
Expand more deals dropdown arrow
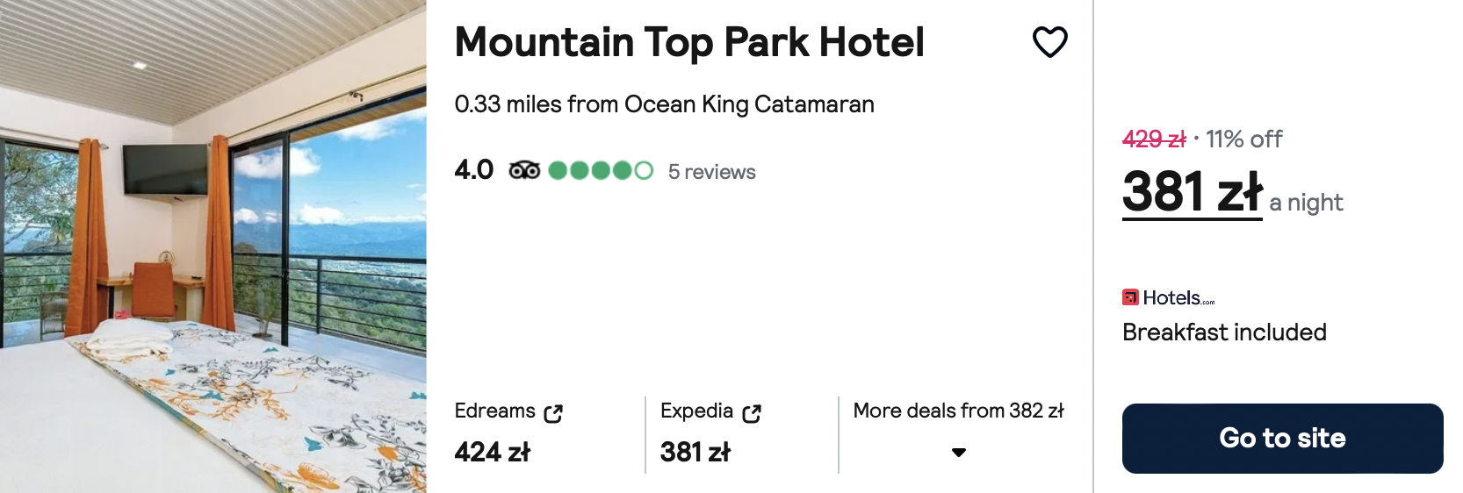pyautogui.click(x=959, y=453)
